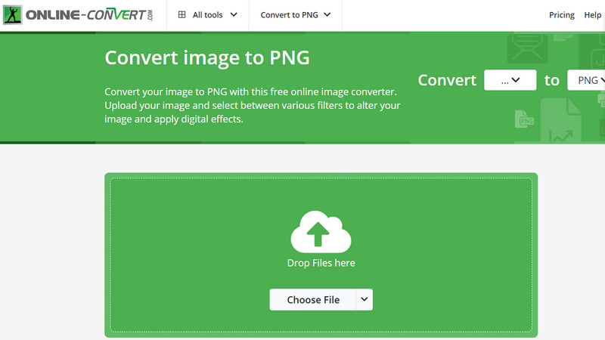
Task: Expand the All tools chevron
Action: tap(233, 14)
